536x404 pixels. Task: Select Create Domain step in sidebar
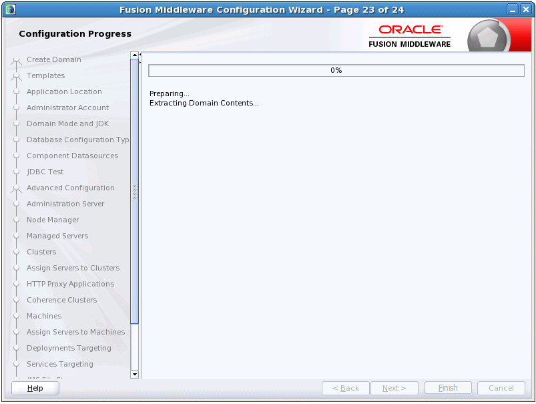click(54, 59)
